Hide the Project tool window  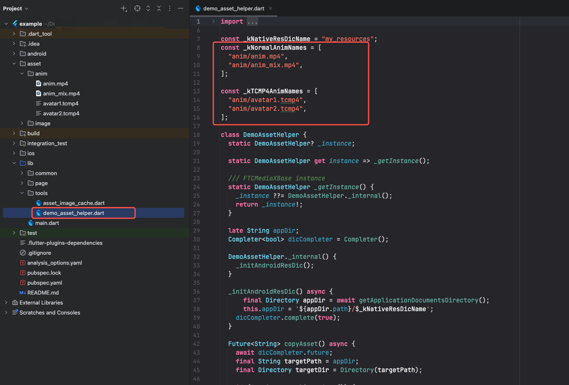click(181, 8)
